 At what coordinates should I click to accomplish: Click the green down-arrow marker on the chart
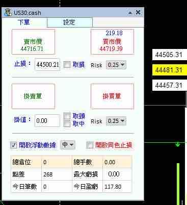tap(178, 144)
